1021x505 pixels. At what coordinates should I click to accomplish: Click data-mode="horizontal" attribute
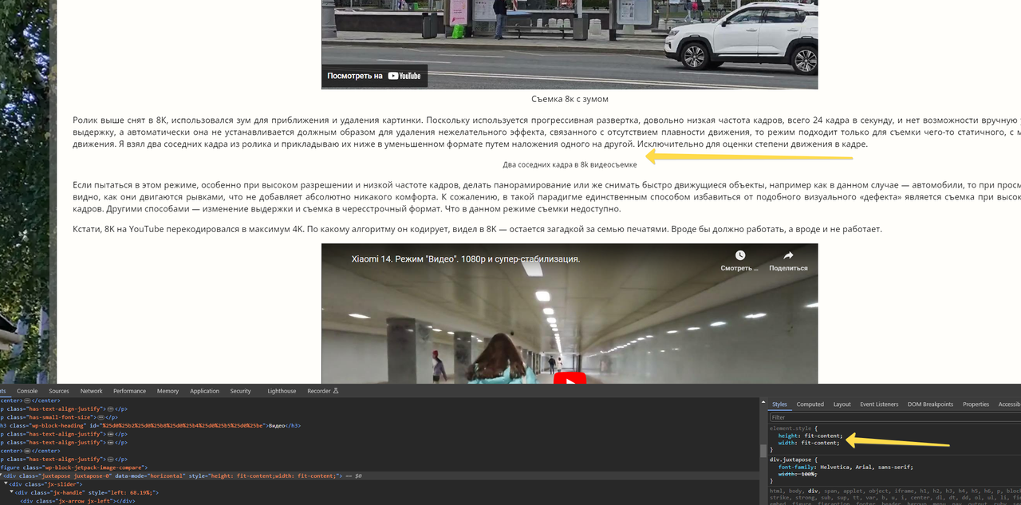click(x=150, y=475)
